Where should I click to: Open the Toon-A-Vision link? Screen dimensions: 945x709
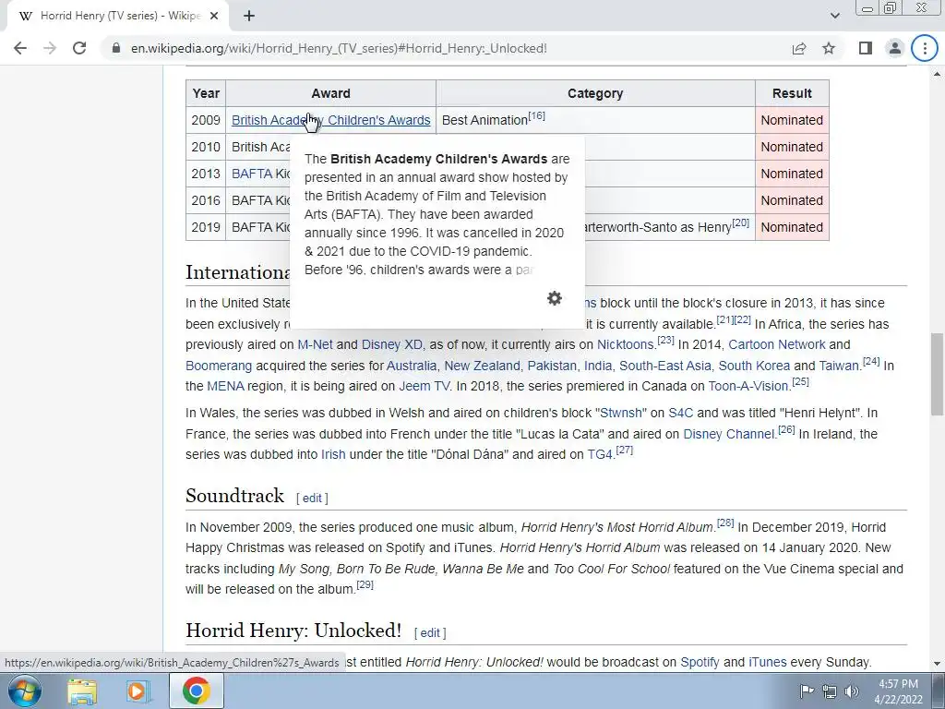point(748,386)
